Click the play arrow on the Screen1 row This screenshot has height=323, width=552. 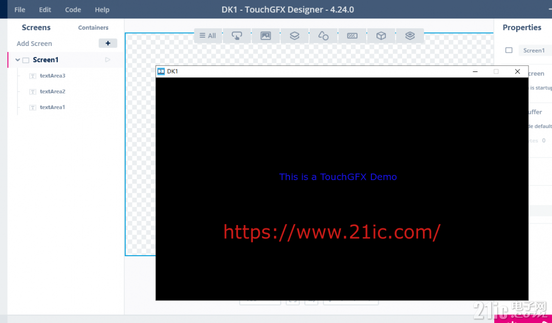pyautogui.click(x=108, y=60)
